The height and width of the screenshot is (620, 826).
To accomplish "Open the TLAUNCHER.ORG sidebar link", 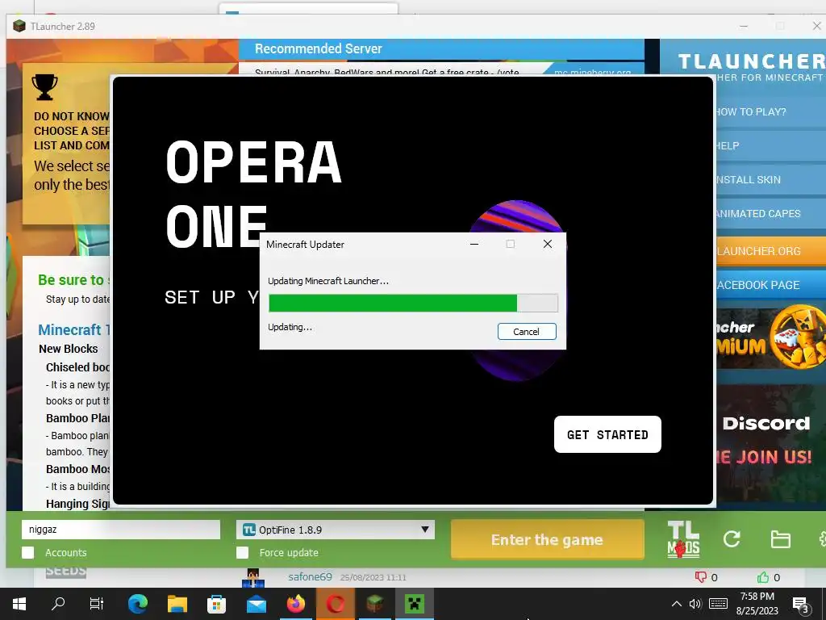I will (770, 251).
